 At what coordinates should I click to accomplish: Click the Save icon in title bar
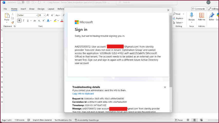[28, 2]
